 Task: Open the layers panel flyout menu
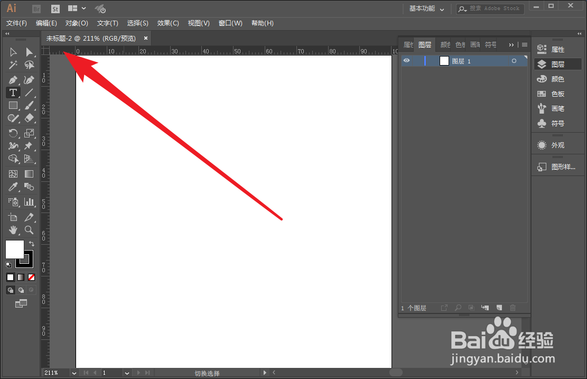point(525,45)
